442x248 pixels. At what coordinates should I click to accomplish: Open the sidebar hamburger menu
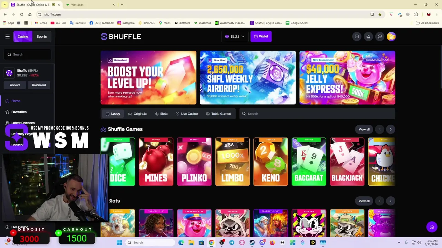[x=7, y=37]
